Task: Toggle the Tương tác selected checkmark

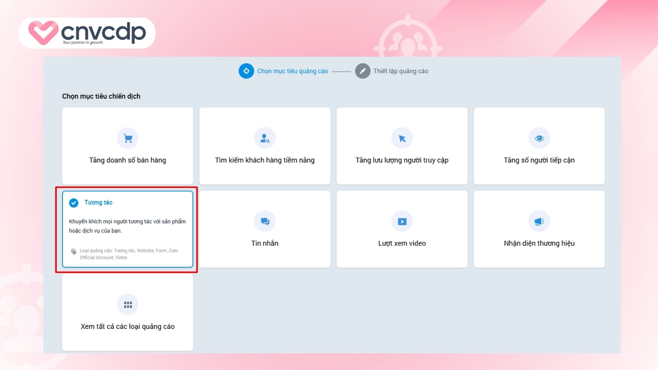Action: coord(74,203)
